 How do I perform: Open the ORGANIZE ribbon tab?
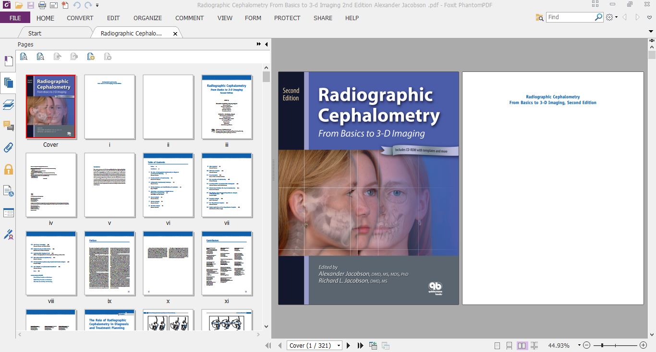click(147, 18)
